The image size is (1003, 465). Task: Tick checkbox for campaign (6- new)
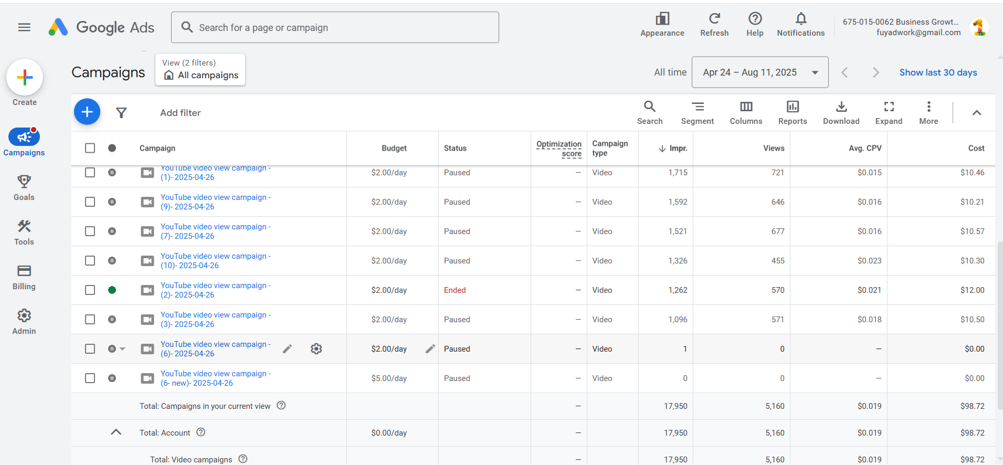click(90, 378)
